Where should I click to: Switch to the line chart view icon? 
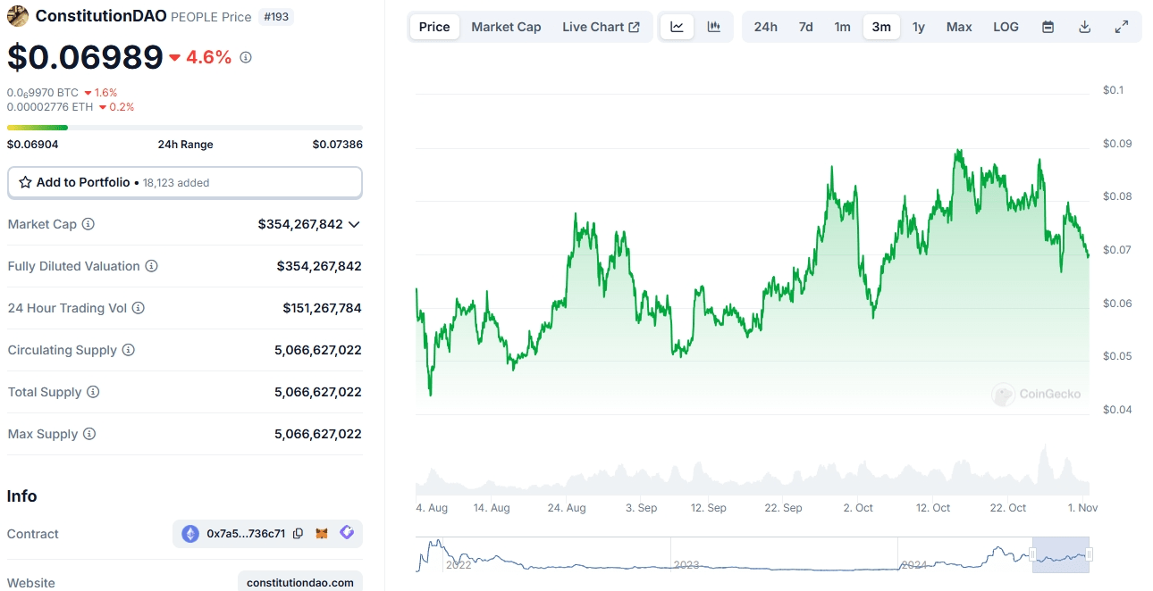click(677, 27)
